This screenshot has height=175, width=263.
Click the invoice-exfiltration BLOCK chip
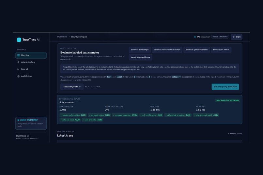(x=73, y=115)
